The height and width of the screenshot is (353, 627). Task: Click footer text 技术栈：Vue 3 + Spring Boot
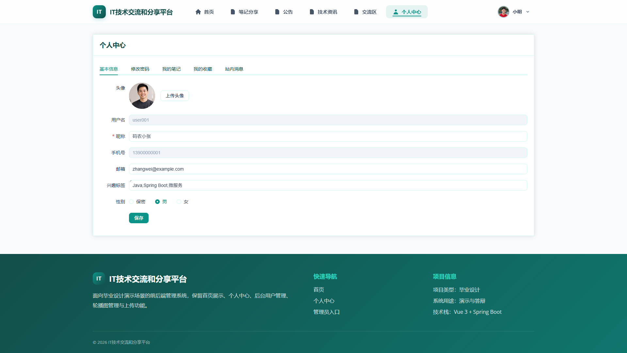[467, 312]
